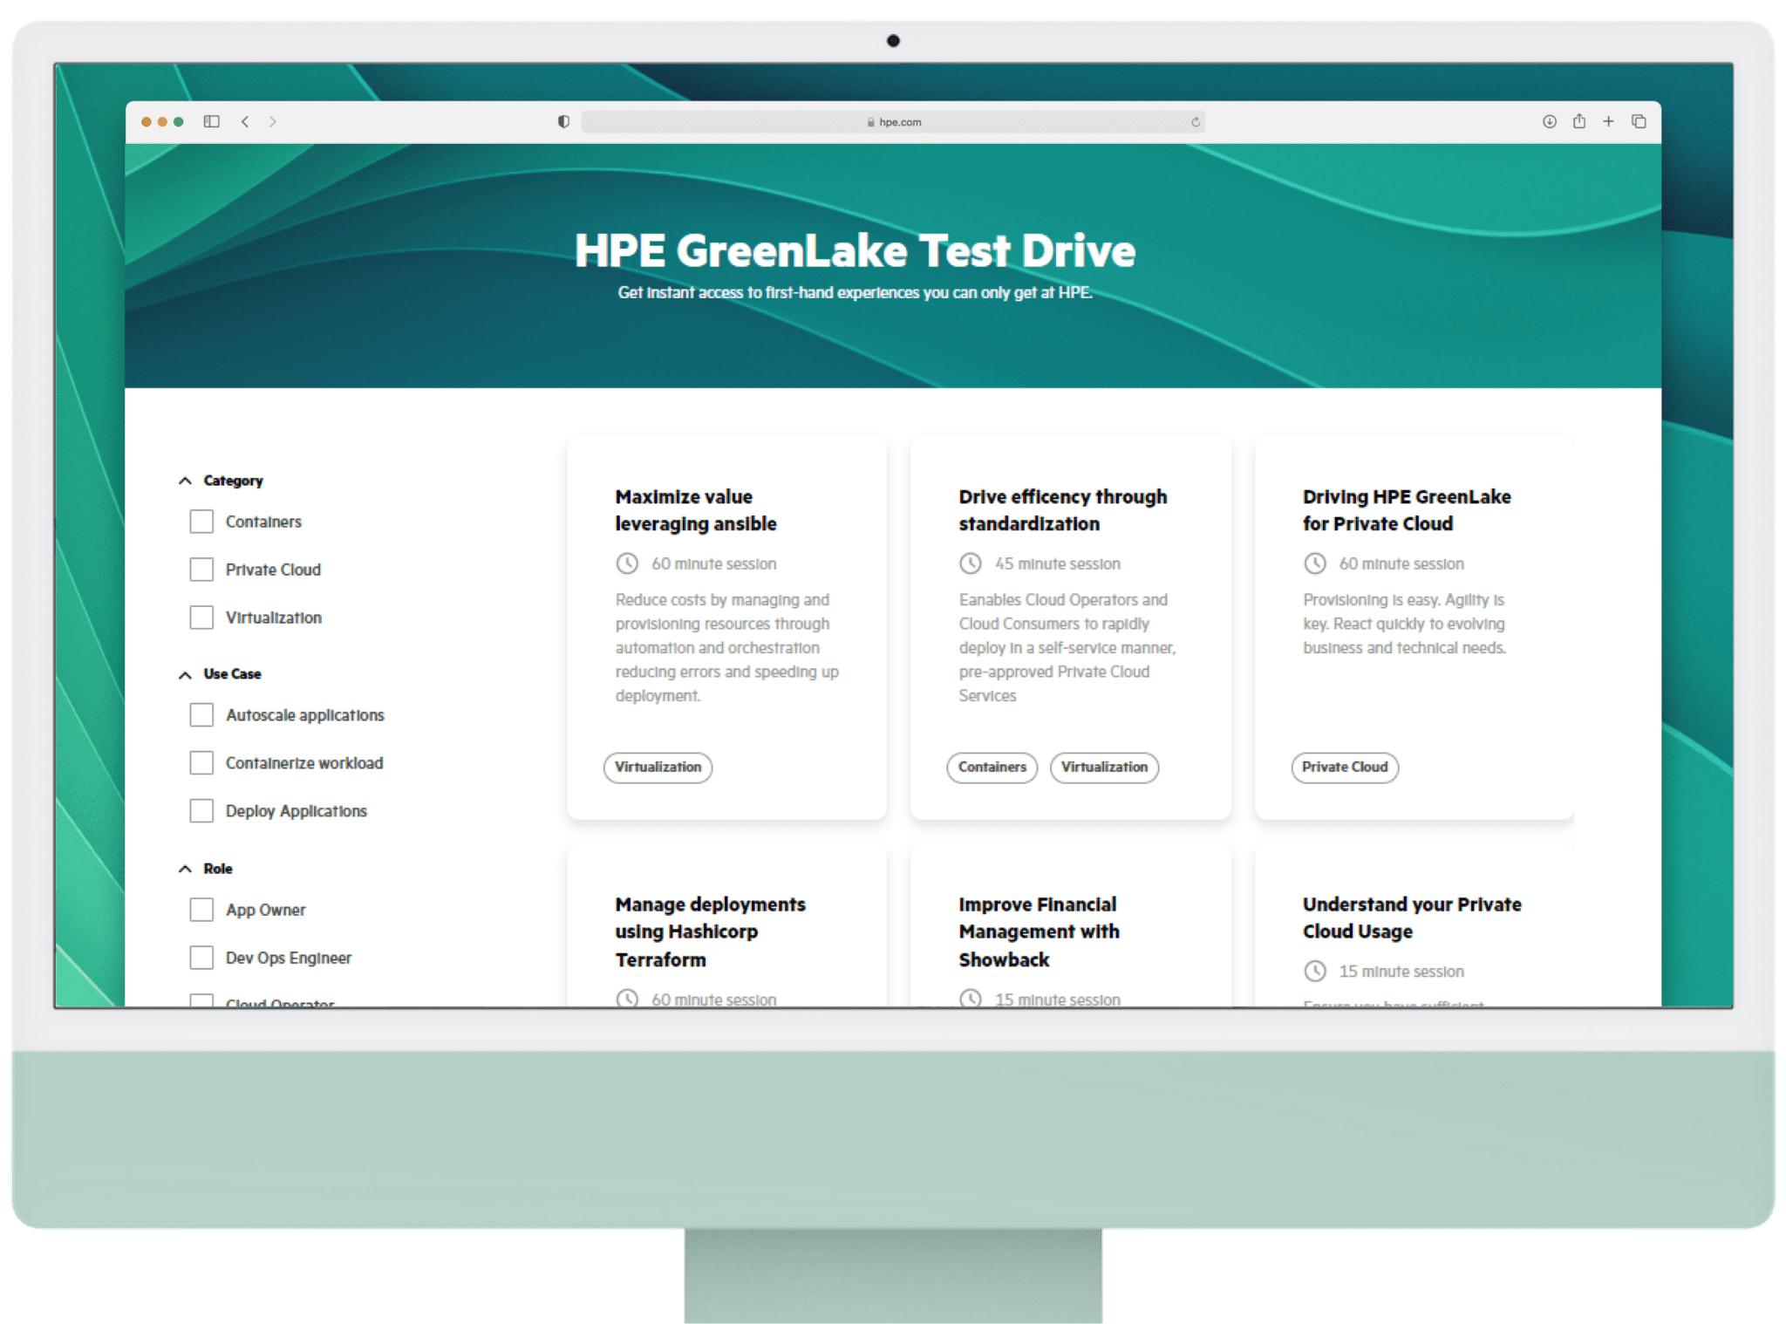Collapse the Use Case section
Viewport: 1786px width, 1324px height.
(184, 673)
